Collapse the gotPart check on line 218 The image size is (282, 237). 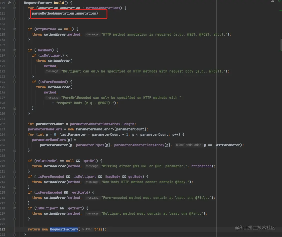coord(15,208)
